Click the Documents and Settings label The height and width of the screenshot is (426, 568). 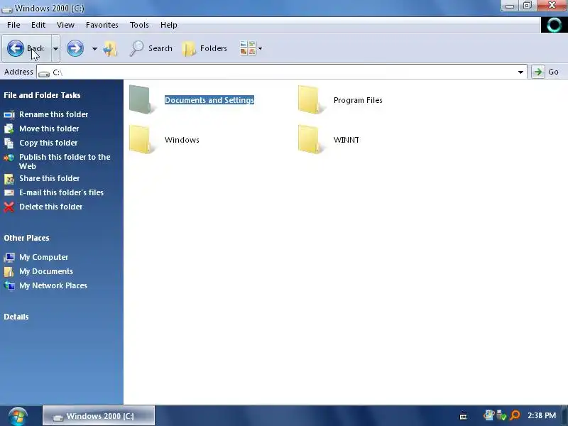[x=209, y=100]
